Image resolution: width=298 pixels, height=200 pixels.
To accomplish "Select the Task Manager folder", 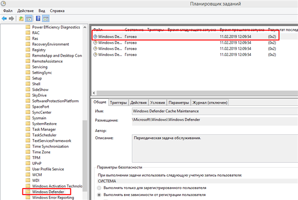I will click(x=44, y=130).
